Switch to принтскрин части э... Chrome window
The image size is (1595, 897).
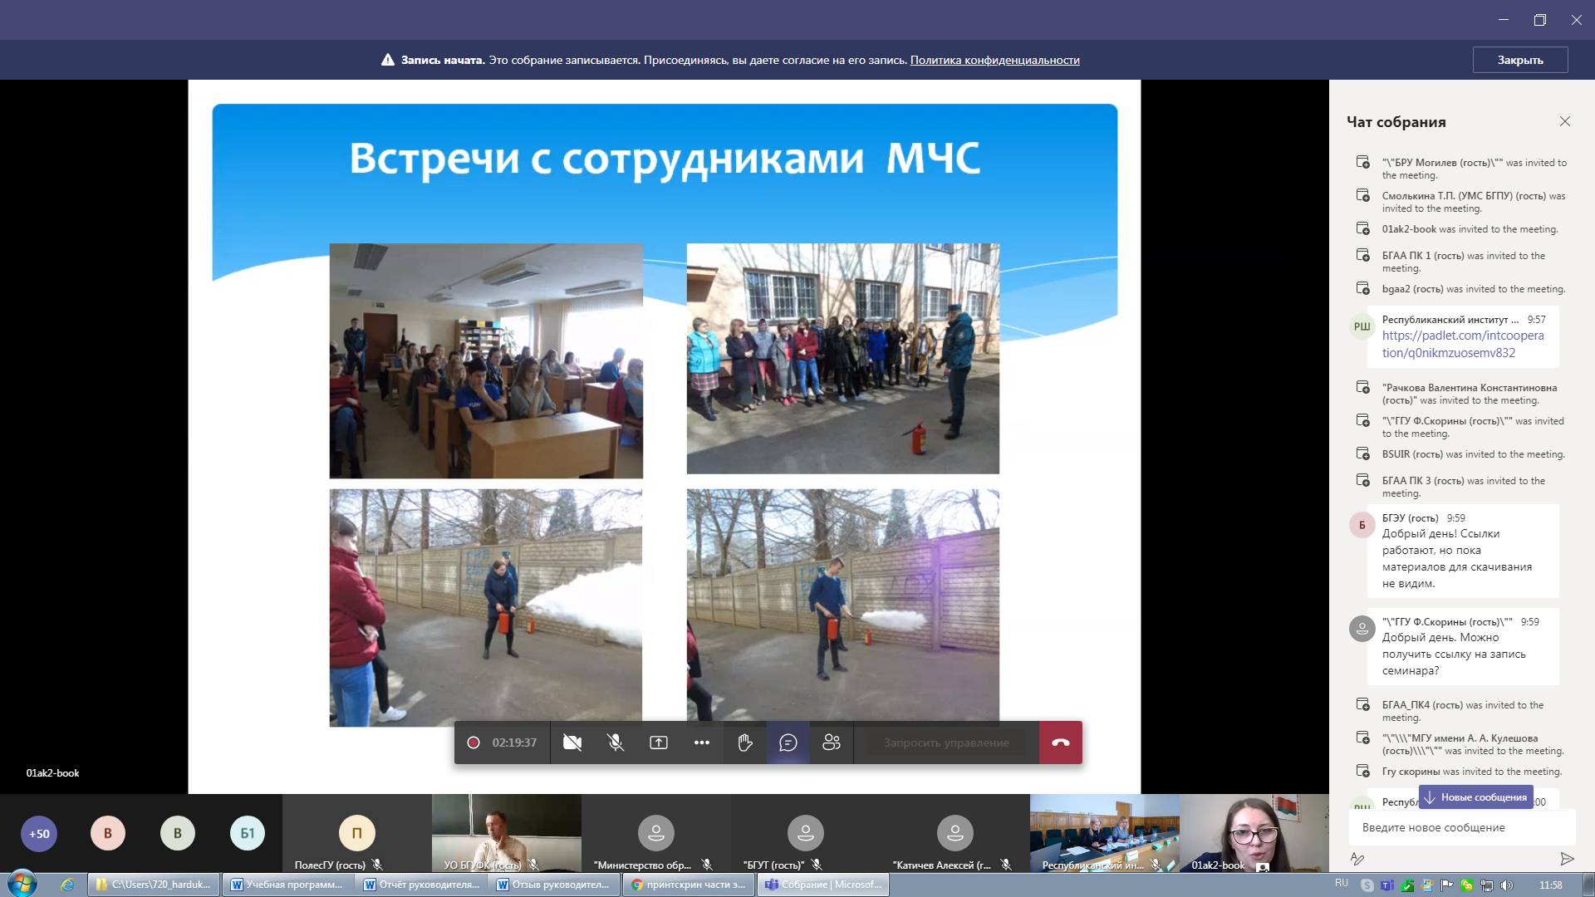(689, 885)
